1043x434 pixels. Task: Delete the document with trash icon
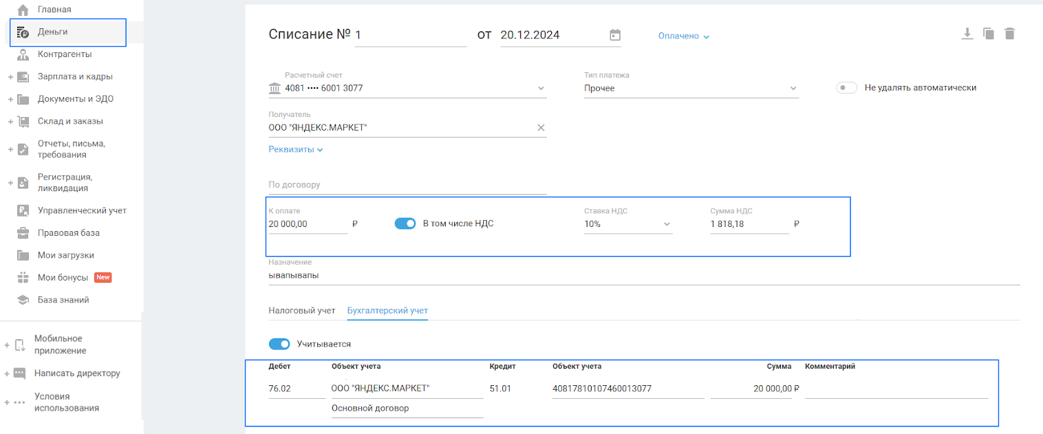point(1010,34)
